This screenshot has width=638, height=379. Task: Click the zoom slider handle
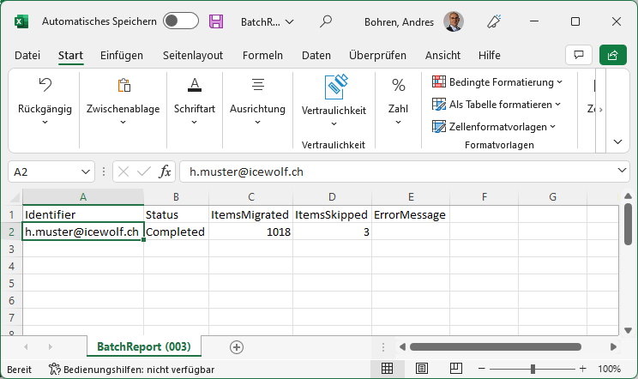pyautogui.click(x=533, y=369)
